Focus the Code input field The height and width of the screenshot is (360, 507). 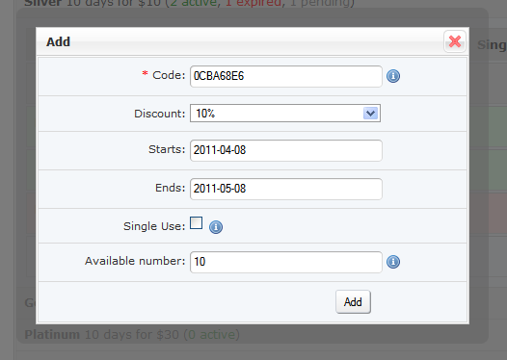click(x=286, y=76)
